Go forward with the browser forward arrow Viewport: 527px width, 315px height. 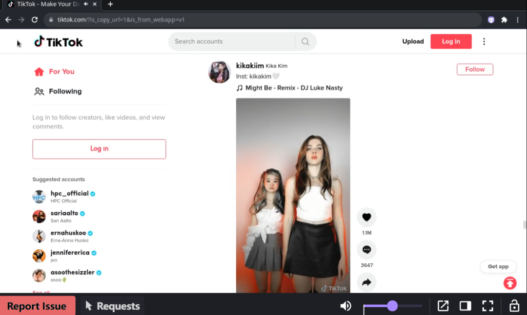(21, 20)
